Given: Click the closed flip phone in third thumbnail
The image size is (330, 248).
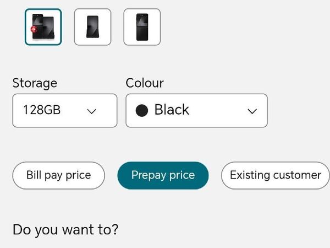Looking at the screenshot, I should point(142,27).
